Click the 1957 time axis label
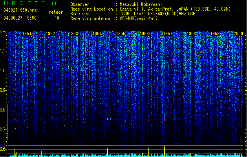Image resolution: width=247 pixels, height=157 pixels. (168, 33)
